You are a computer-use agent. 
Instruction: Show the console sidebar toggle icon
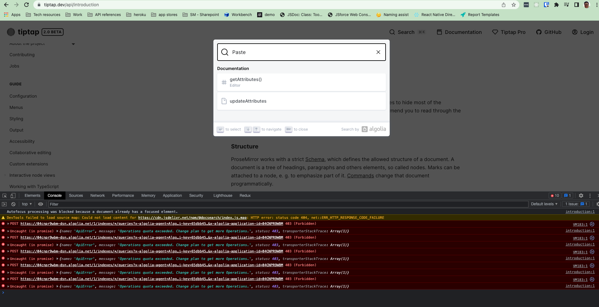click(x=4, y=204)
